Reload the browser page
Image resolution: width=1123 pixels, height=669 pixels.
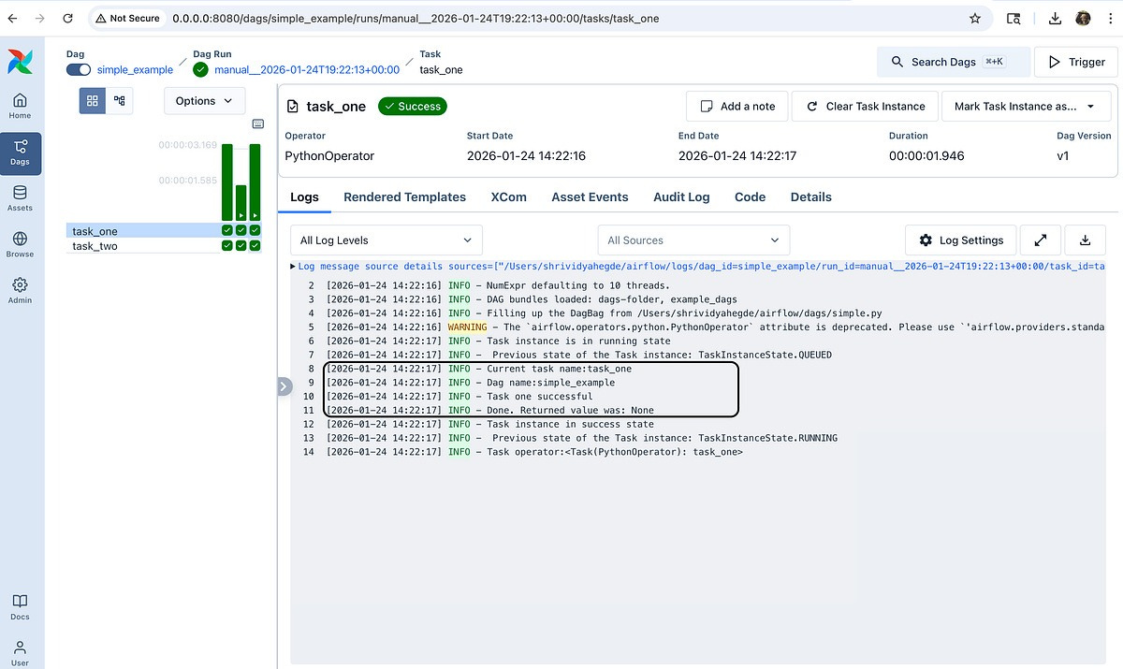pyautogui.click(x=68, y=18)
